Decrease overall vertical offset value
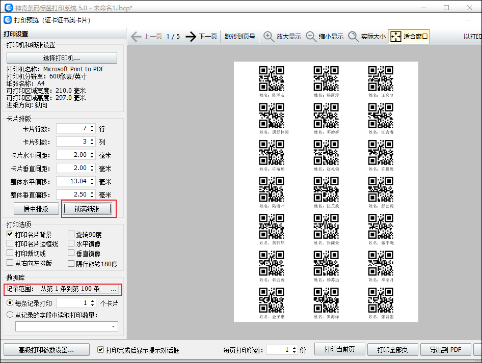 (92, 197)
